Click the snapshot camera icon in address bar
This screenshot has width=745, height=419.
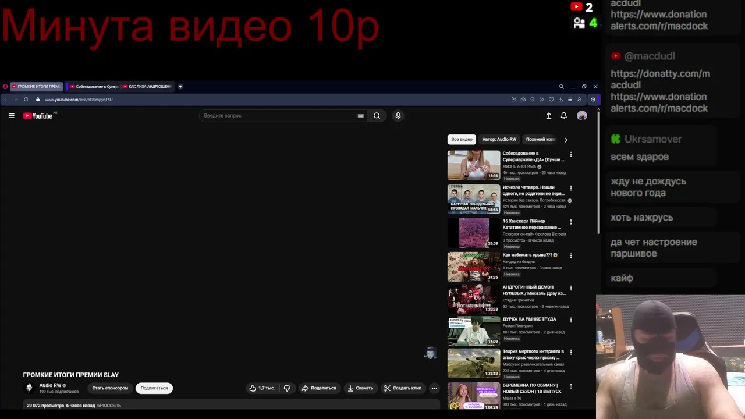(x=523, y=100)
